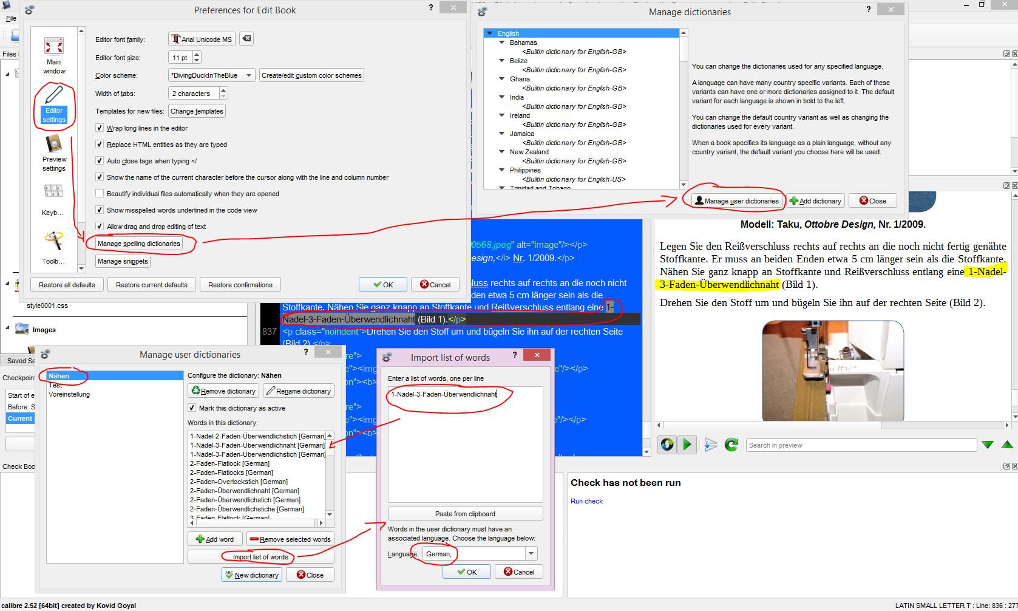Toggle Show the name of current character

100,177
